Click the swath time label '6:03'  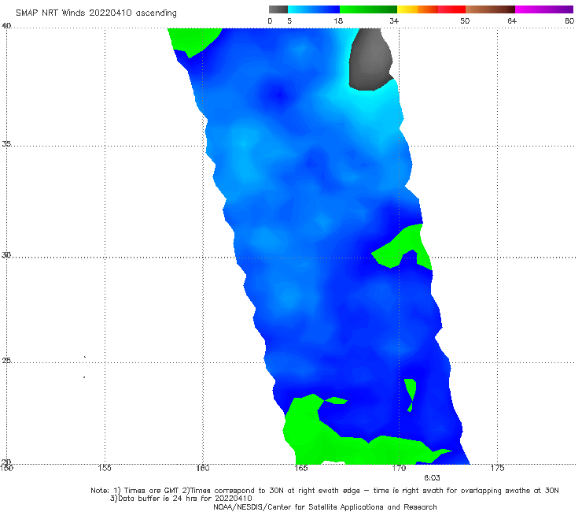pyautogui.click(x=432, y=478)
